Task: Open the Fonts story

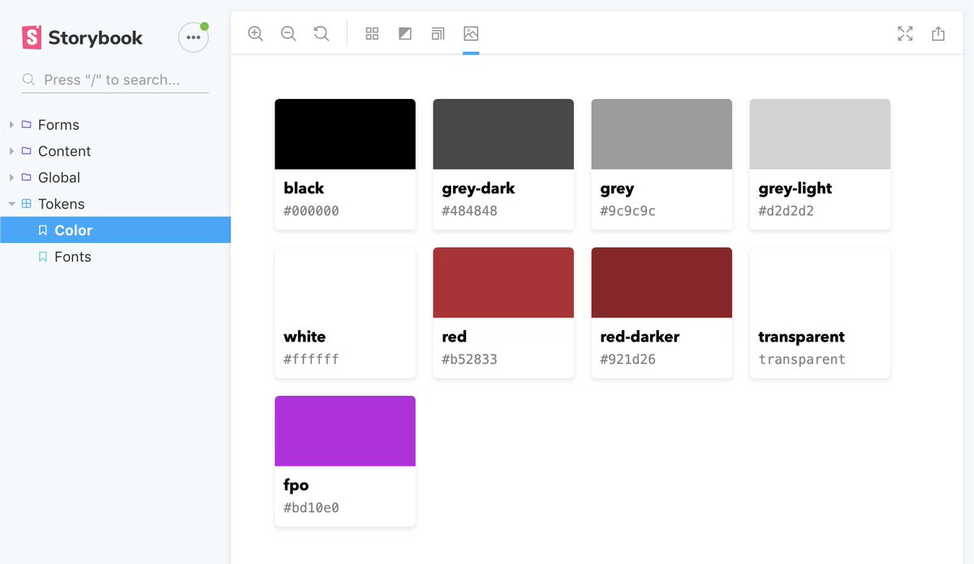Action: click(x=72, y=256)
